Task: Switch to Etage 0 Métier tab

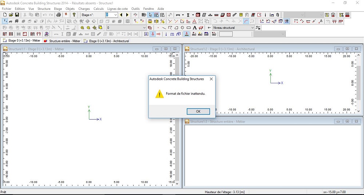Action: click(x=21, y=41)
